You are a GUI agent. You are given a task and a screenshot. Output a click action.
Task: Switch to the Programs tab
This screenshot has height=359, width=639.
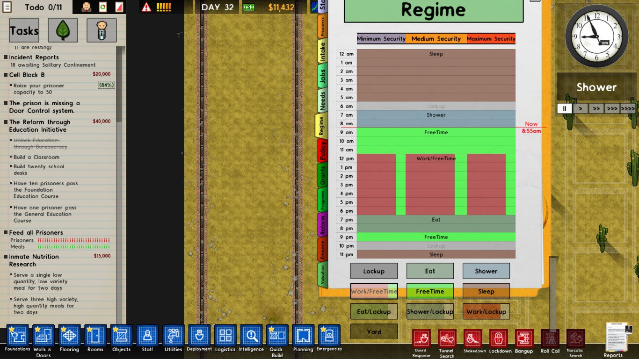pos(322,200)
